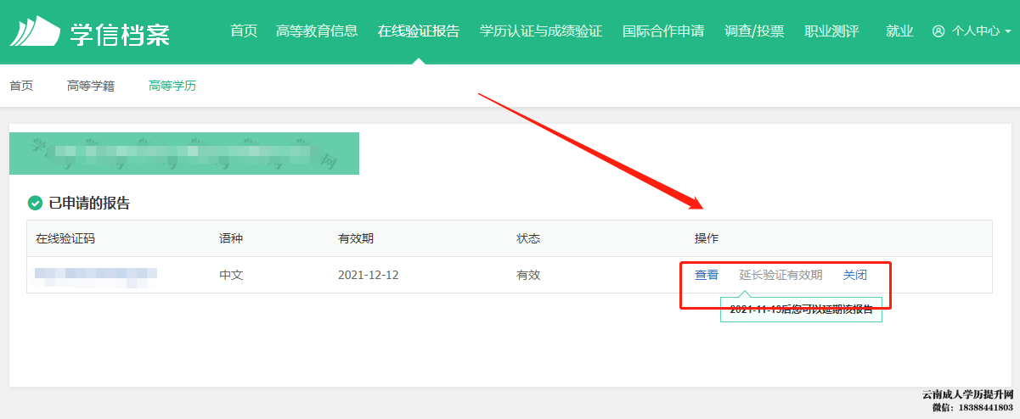Open 国际合作申请 menu item

[x=663, y=31]
